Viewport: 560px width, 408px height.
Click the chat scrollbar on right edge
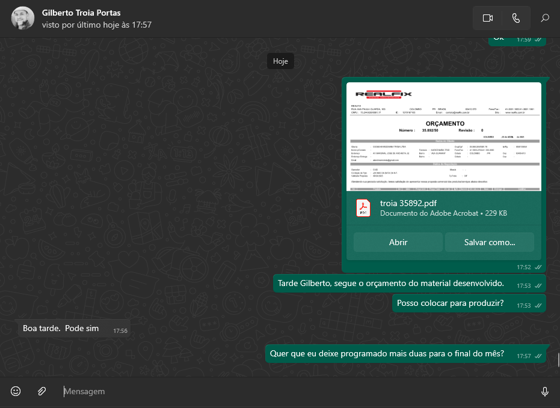558,359
